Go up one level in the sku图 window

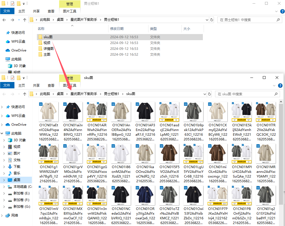point(25,94)
